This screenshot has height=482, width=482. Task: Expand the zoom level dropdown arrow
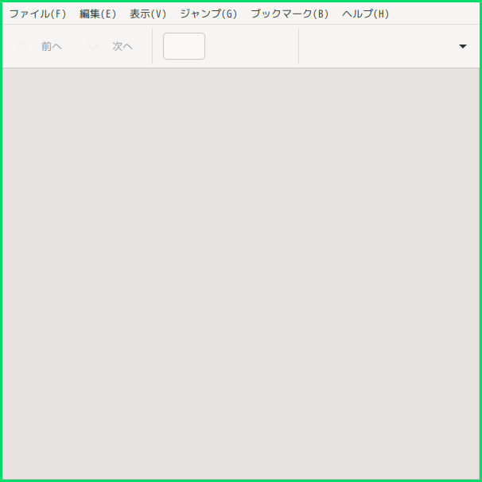463,46
